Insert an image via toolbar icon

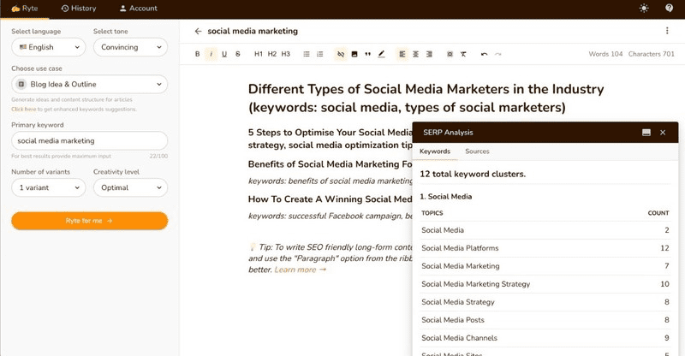coord(354,54)
